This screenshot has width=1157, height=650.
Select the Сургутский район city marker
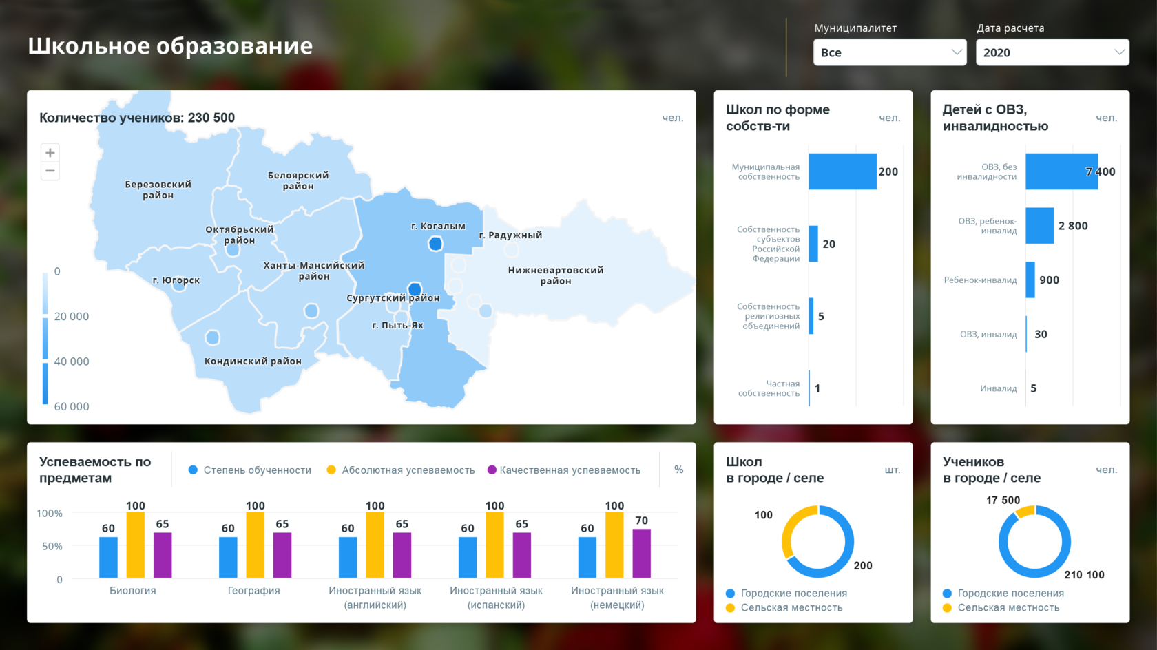pyautogui.click(x=415, y=289)
